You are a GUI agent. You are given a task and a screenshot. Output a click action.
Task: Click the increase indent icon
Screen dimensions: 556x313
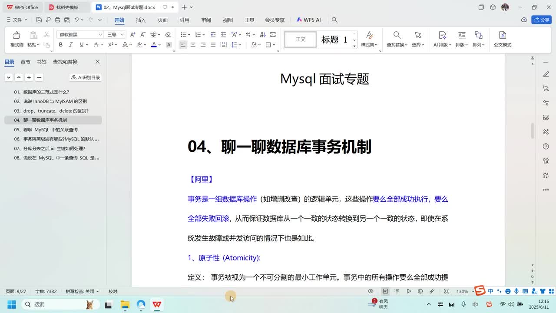(x=223, y=34)
